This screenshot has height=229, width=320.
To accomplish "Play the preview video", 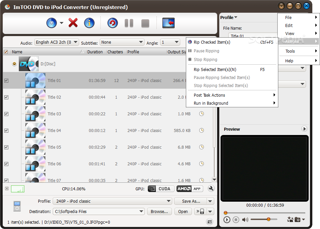I will (x=227, y=220).
